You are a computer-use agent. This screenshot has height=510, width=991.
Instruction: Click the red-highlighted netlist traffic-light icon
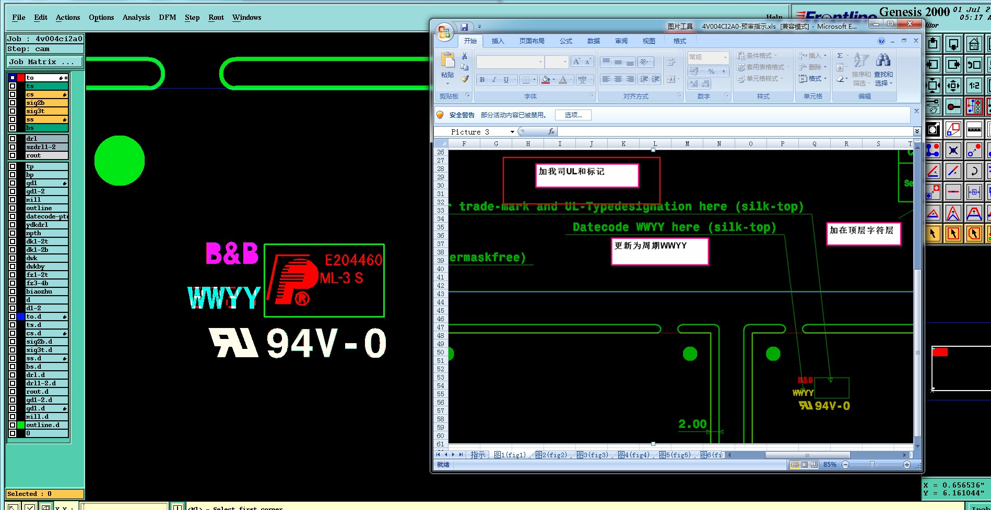coord(974,106)
